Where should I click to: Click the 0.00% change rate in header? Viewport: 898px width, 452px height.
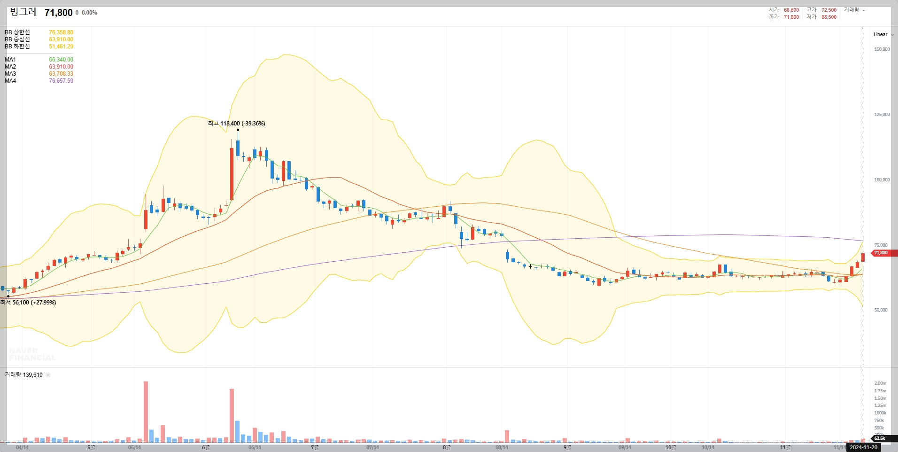click(89, 13)
